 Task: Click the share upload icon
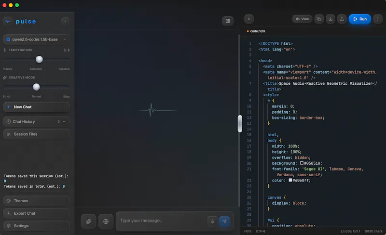pos(342,19)
